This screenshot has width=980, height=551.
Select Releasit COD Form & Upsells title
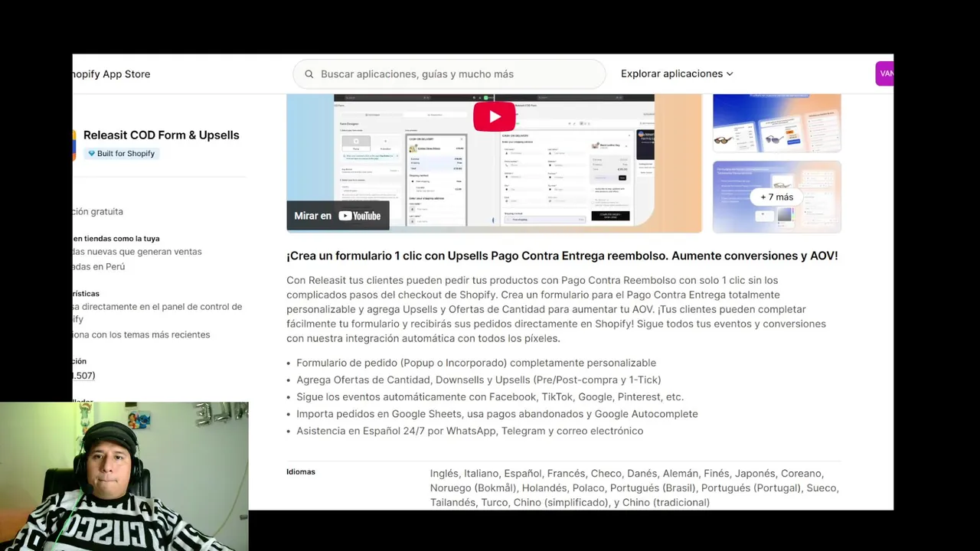click(161, 135)
